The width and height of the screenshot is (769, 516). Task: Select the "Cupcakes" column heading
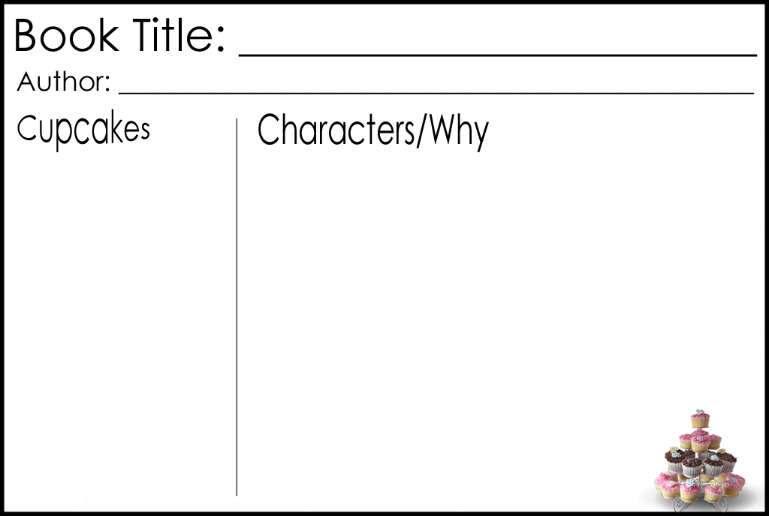click(83, 130)
